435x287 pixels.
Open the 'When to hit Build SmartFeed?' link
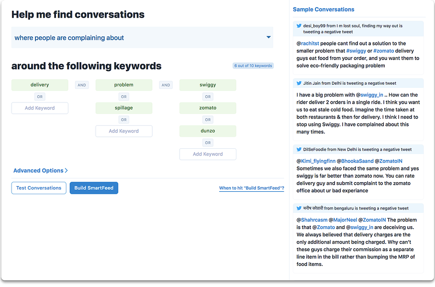252,188
